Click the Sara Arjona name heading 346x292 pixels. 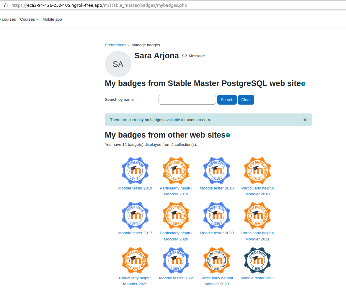click(x=157, y=56)
